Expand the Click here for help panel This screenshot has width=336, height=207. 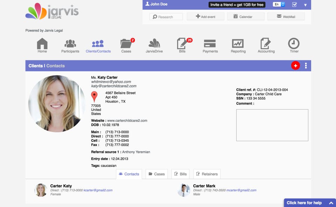click(310, 203)
